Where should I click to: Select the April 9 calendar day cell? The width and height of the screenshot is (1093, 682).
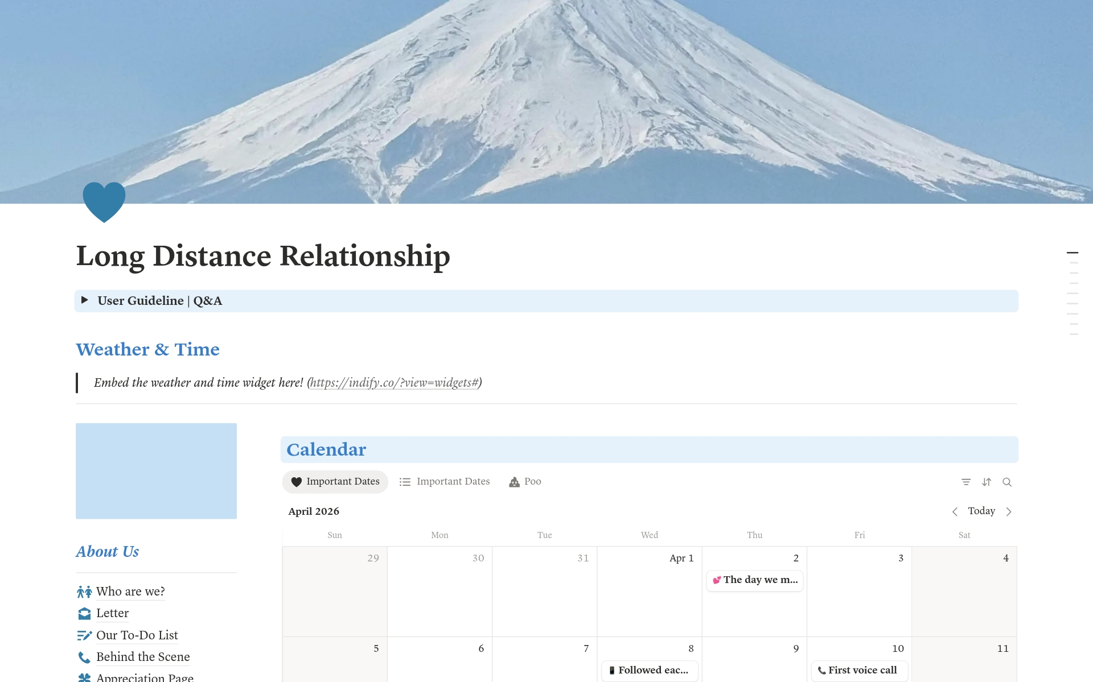tap(755, 660)
